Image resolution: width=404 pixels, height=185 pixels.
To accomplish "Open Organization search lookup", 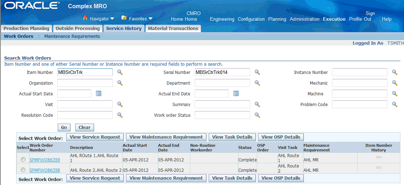I will click(x=120, y=83).
